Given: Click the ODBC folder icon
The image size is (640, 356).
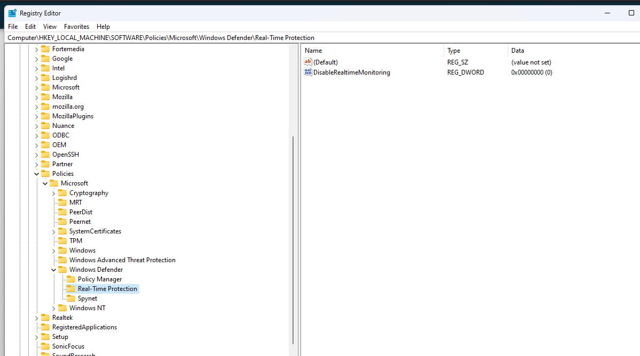Looking at the screenshot, I should [45, 135].
